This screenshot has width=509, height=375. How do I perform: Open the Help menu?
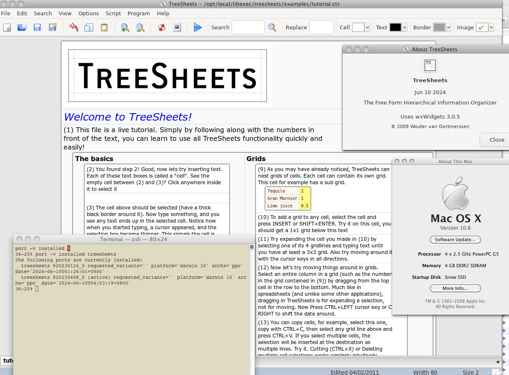tap(163, 13)
